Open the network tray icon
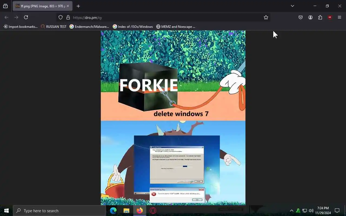The width and height of the screenshot is (346, 216). 305,211
